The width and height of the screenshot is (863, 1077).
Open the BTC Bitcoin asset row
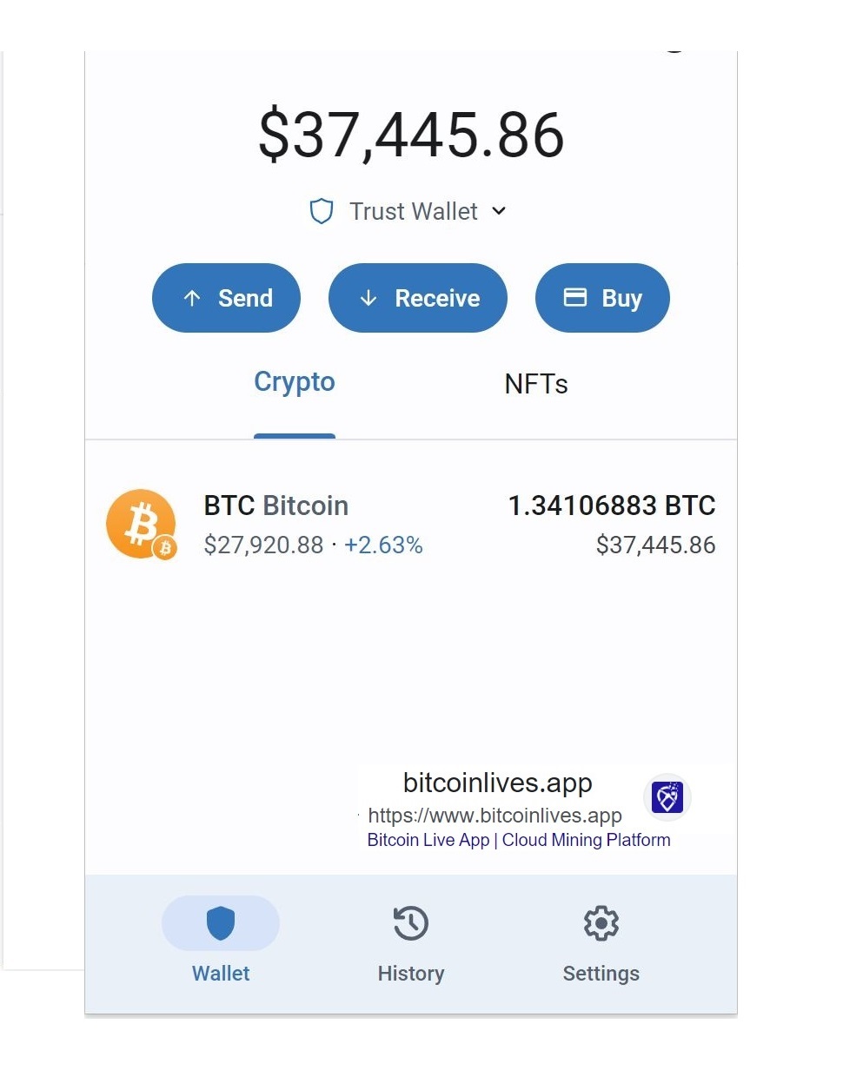(x=411, y=525)
